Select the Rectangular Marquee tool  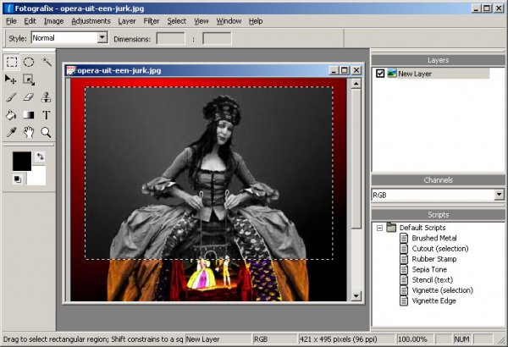pyautogui.click(x=11, y=62)
